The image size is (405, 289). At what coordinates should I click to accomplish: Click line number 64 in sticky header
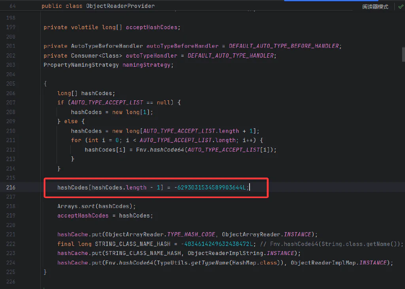tap(13, 6)
